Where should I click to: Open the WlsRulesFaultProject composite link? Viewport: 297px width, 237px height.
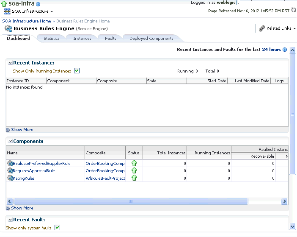pos(105,178)
